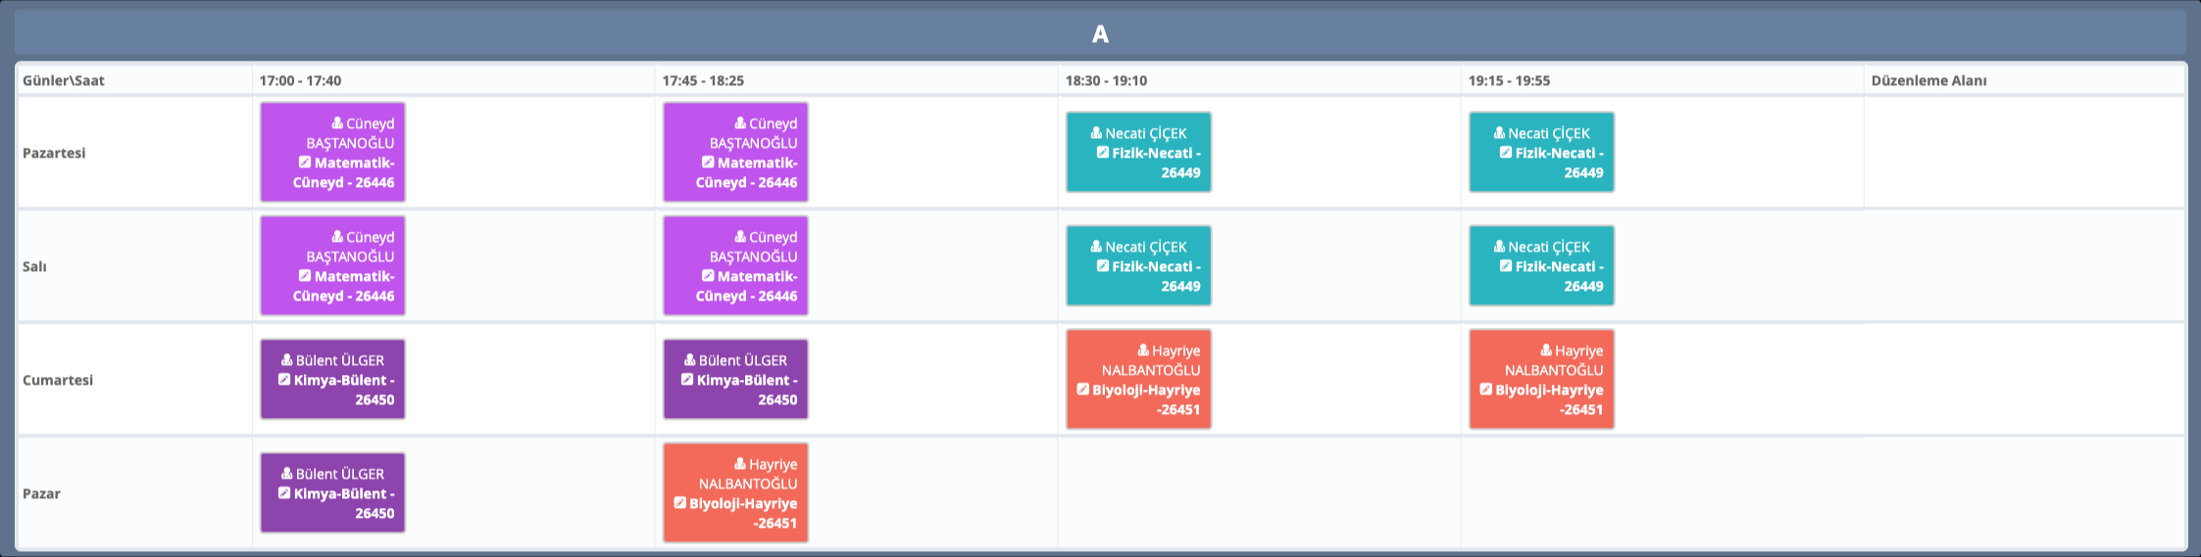
Task: Click the class A title bar
Action: click(1100, 34)
